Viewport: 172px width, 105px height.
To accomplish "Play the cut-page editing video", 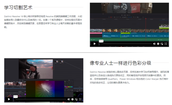I will click(95, 44).
